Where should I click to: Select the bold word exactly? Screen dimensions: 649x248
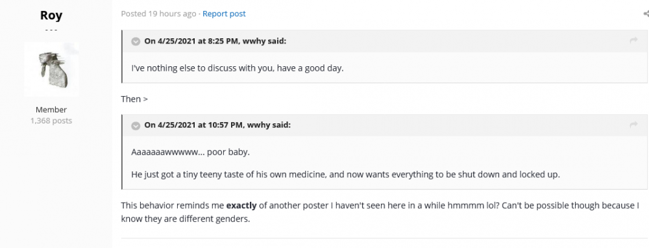(241, 205)
